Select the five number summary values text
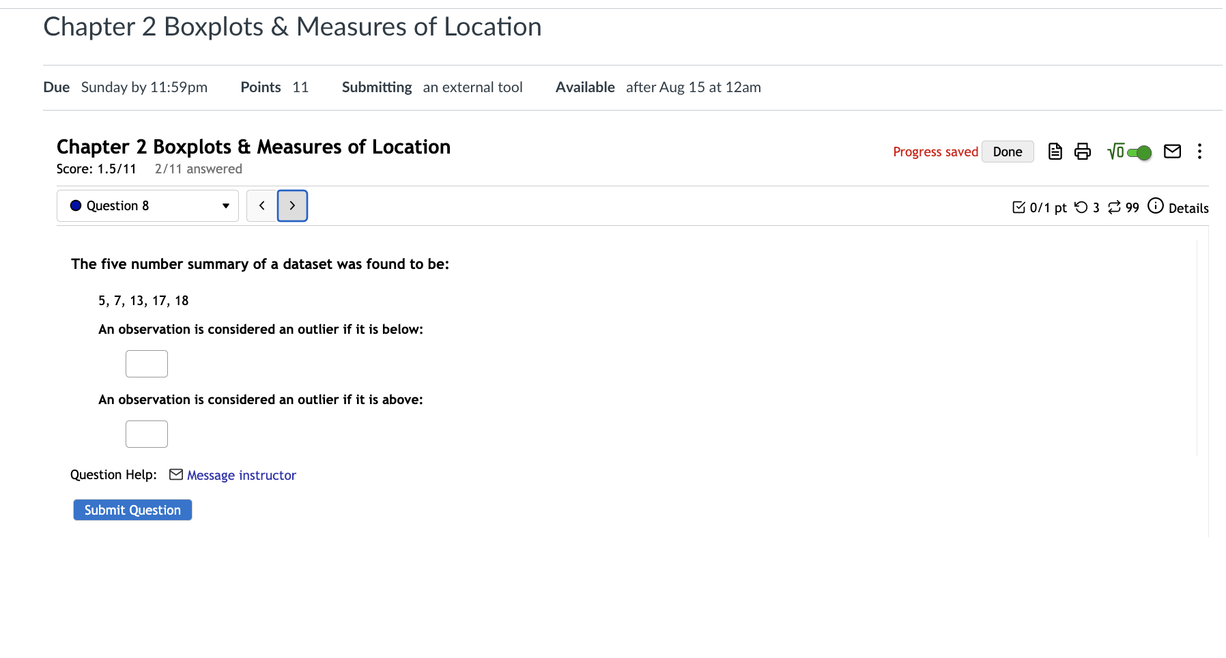 point(143,301)
